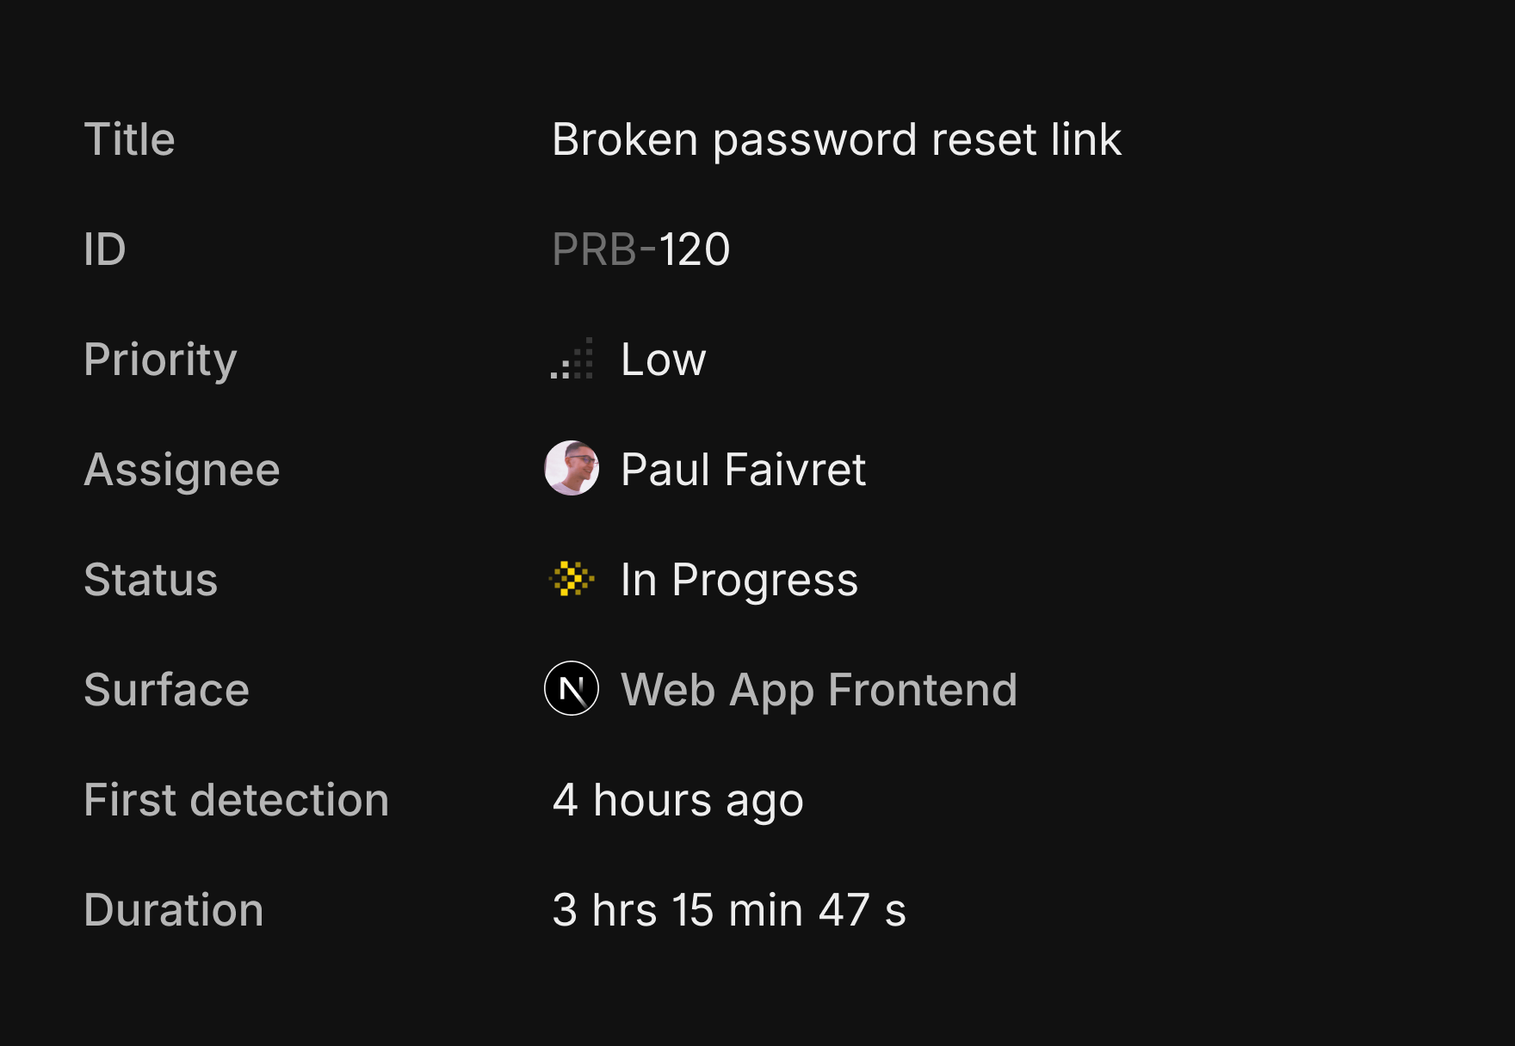The height and width of the screenshot is (1046, 1515).
Task: Click Paul Faivret's avatar photo
Action: click(x=572, y=469)
